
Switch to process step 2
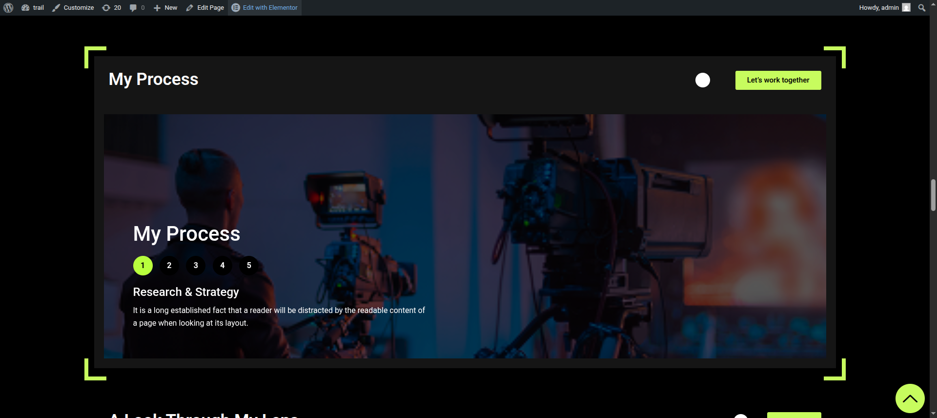(x=169, y=266)
